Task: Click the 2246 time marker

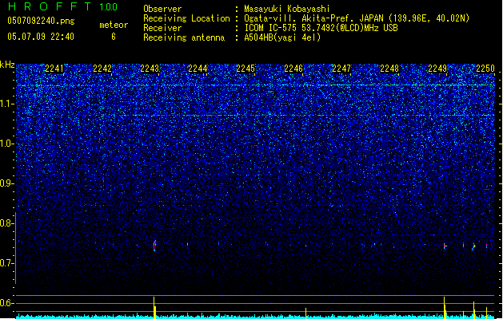Action: (x=293, y=69)
